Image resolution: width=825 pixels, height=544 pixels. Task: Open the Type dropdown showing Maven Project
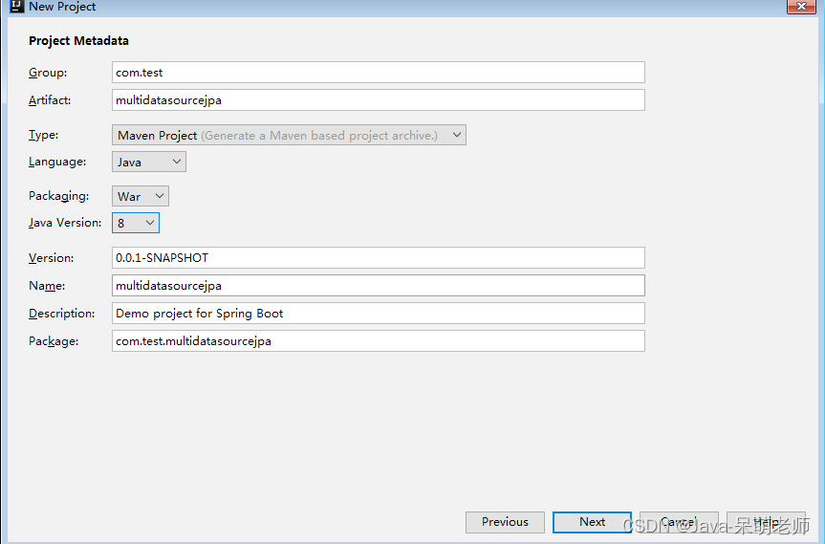coord(289,135)
